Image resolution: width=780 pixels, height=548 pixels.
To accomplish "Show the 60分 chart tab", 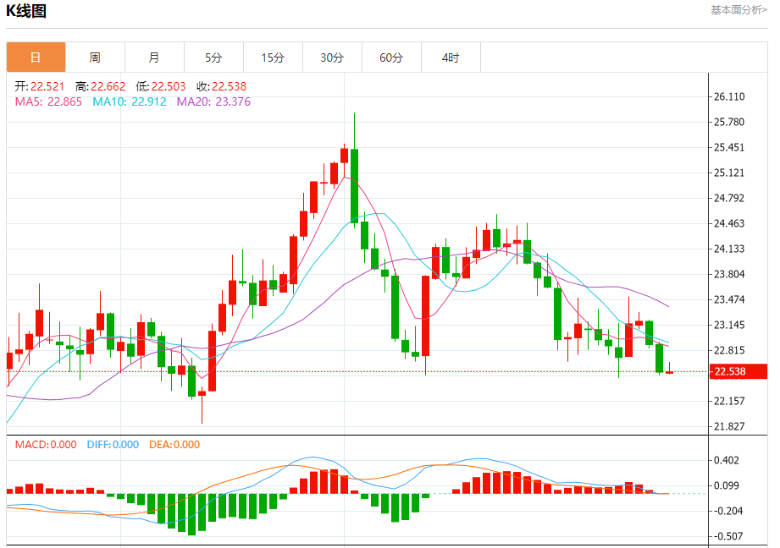I will (391, 58).
